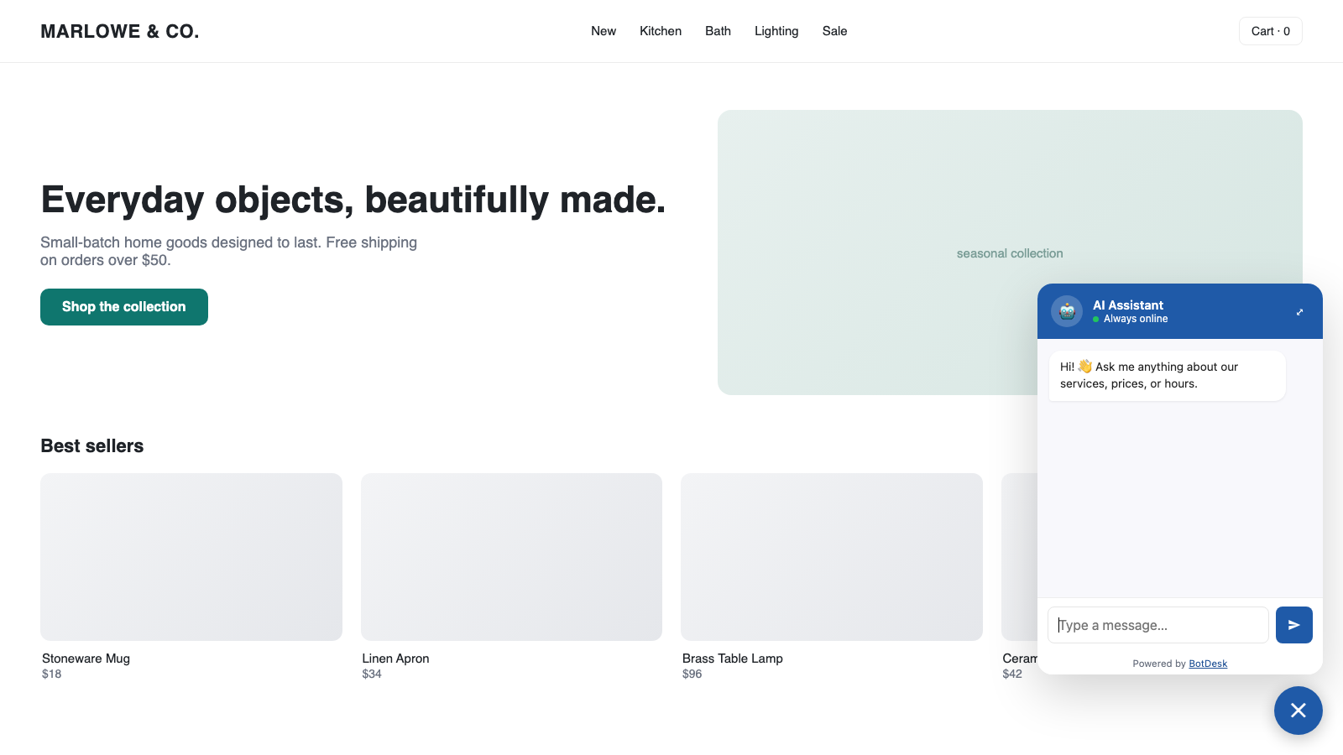1343x755 pixels.
Task: Open the Stoneware Mug product image
Action: (191, 557)
